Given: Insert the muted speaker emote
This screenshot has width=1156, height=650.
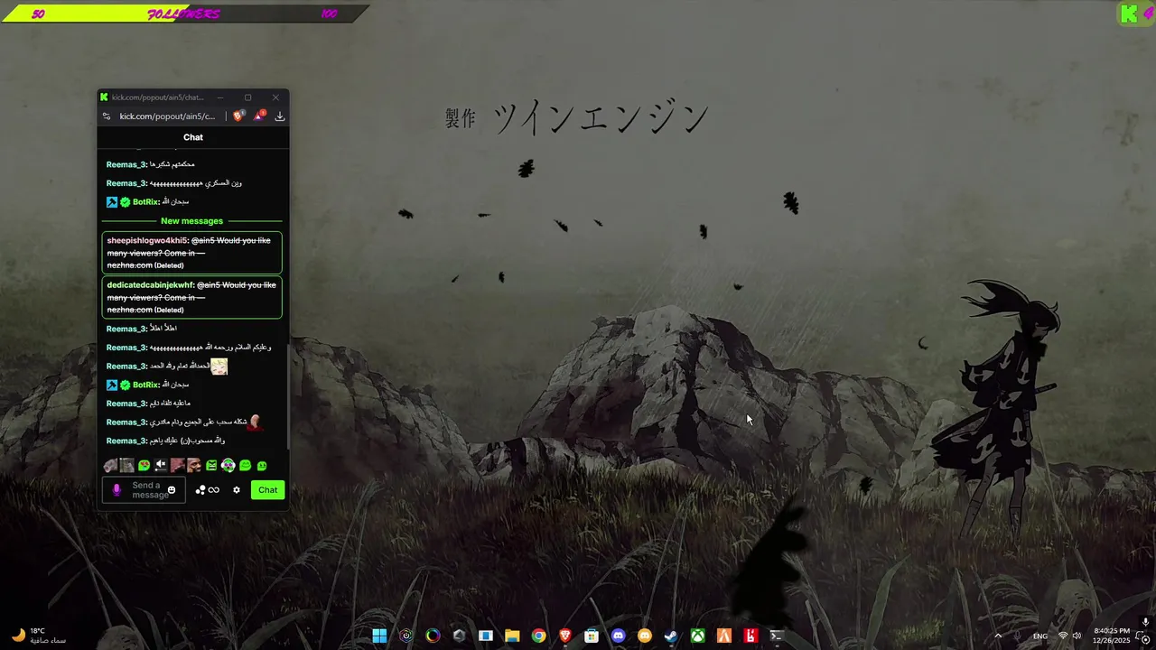Looking at the screenshot, I should [x=161, y=466].
